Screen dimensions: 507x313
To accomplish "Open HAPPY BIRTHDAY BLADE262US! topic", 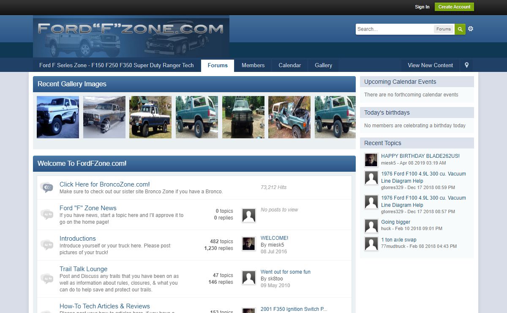I will tap(420, 156).
